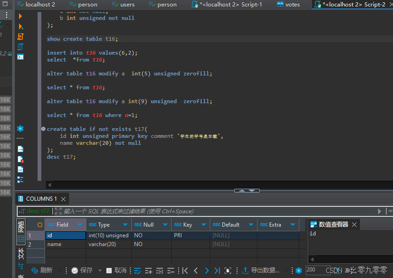Delete the current row icon
The height and width of the screenshot is (278, 393).
coord(171,271)
